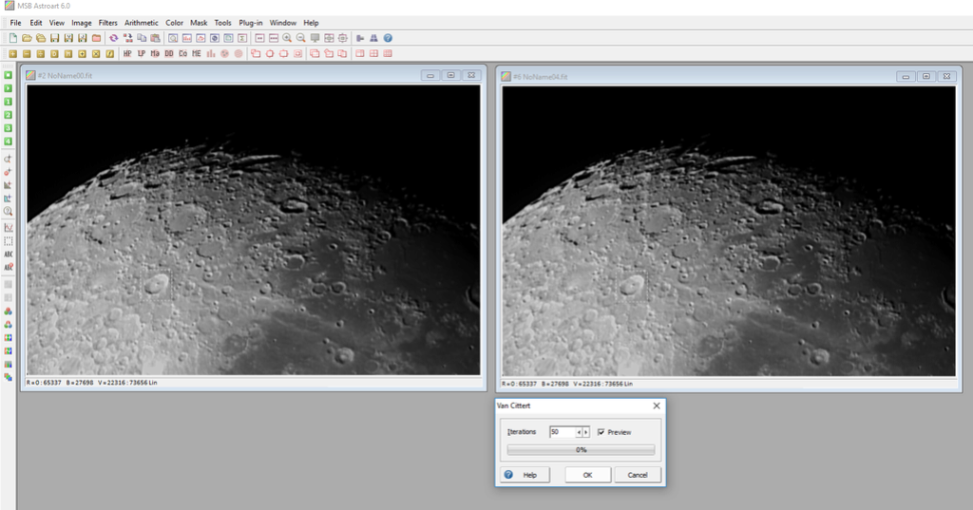Screen dimensions: 973x510
Task: Open the View menu
Action: click(56, 23)
